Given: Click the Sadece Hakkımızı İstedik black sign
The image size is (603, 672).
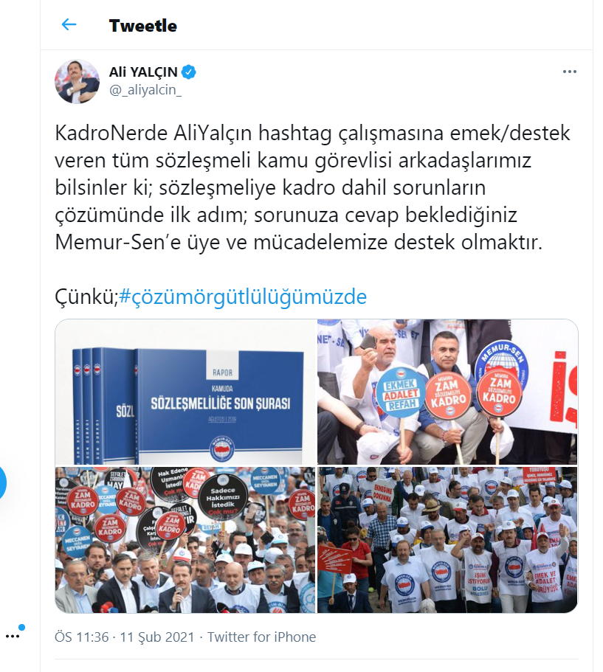Looking at the screenshot, I should coord(223,498).
